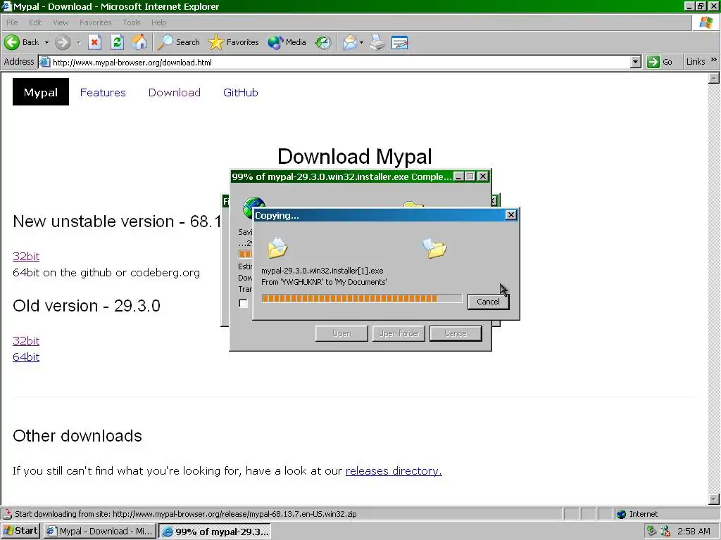The image size is (721, 540).
Task: Click the Back arrow icon
Action: 13,42
